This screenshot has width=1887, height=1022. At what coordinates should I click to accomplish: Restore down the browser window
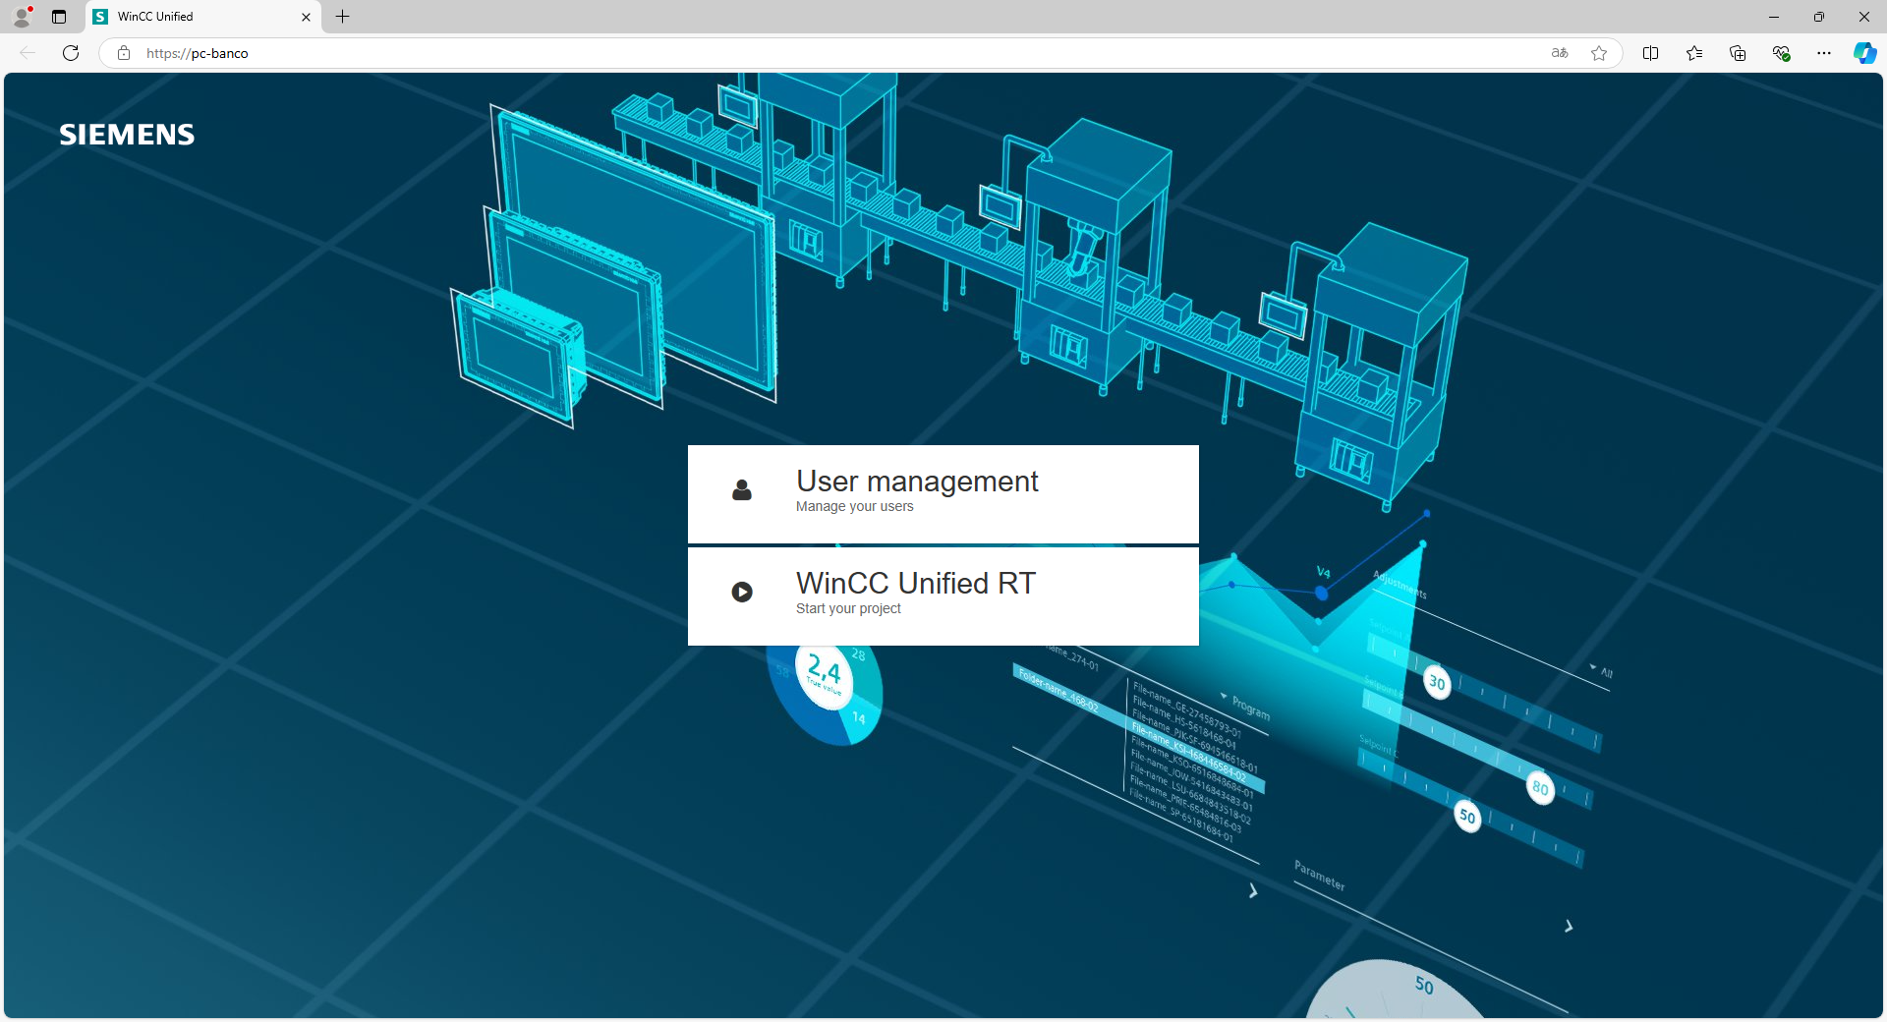click(x=1819, y=17)
